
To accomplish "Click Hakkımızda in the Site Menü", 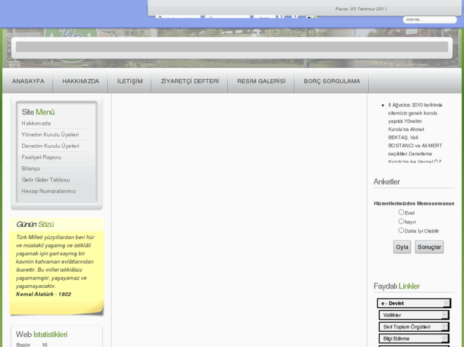I will pos(36,124).
